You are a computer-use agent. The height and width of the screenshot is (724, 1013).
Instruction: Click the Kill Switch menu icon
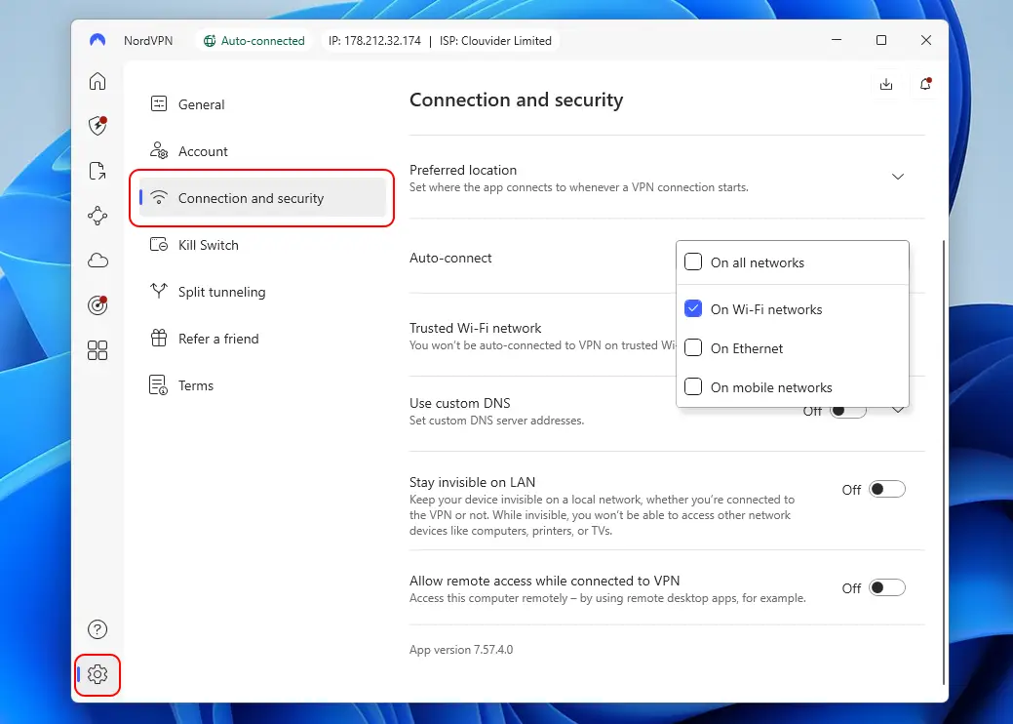point(159,244)
